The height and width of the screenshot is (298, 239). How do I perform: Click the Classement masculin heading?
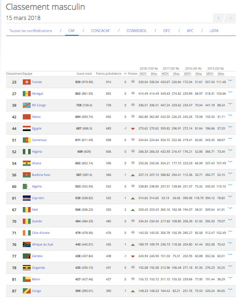coord(45,7)
